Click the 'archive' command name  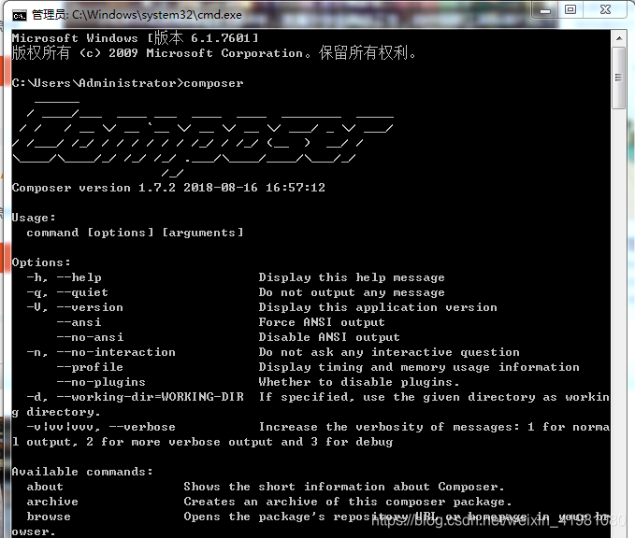(52, 502)
